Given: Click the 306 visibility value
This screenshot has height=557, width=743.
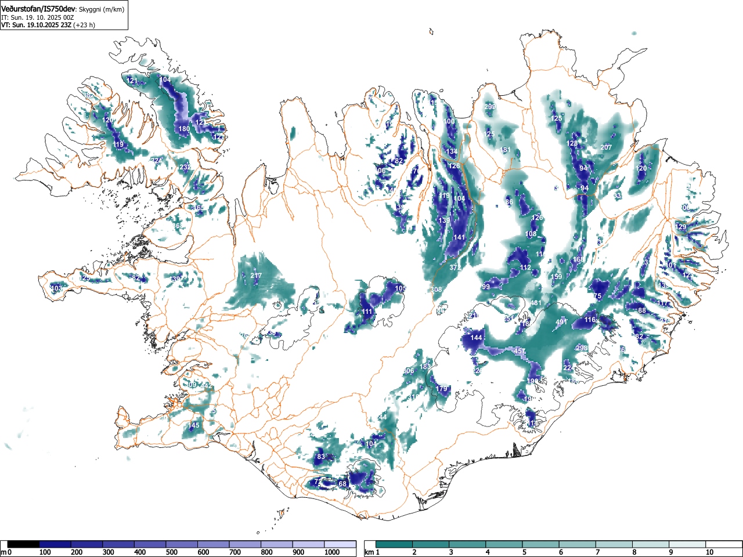Looking at the screenshot, I should tap(409, 371).
